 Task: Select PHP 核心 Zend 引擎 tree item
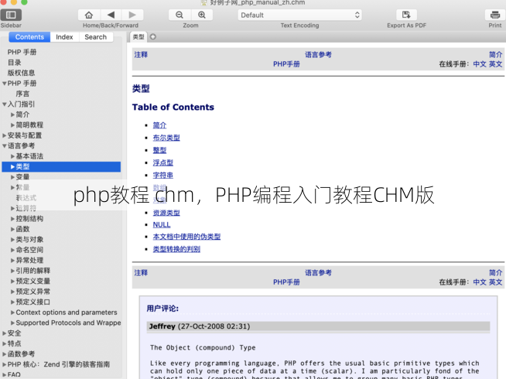point(59,364)
